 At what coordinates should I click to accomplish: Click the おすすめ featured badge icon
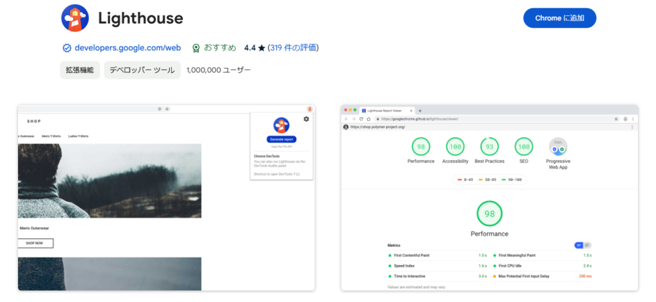[x=196, y=48]
